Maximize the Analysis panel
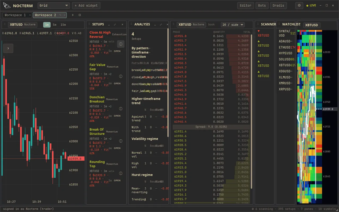Screen dimensions: 339x212 161,24
